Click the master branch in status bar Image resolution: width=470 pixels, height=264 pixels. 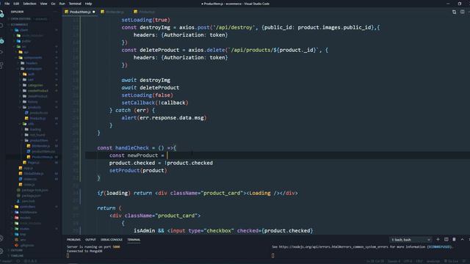pyautogui.click(x=7, y=261)
